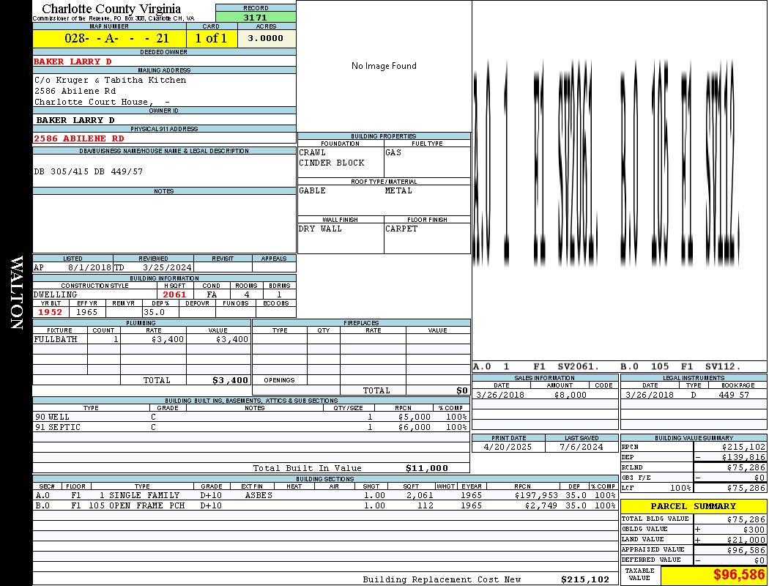Screen dimensions: 769x586
Task: Click the yellow PARCEL SUMMARY header
Action: coord(693,506)
